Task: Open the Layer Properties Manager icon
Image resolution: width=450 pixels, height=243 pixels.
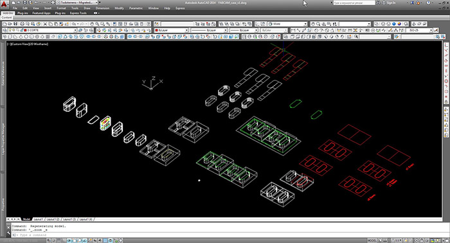Action: point(4,30)
